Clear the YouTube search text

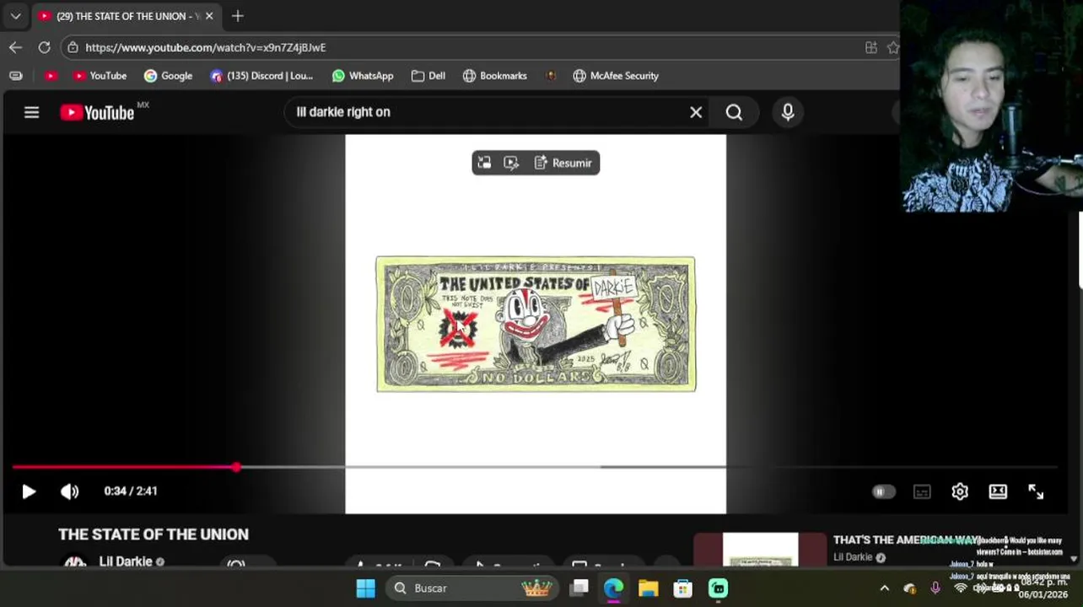pos(696,112)
